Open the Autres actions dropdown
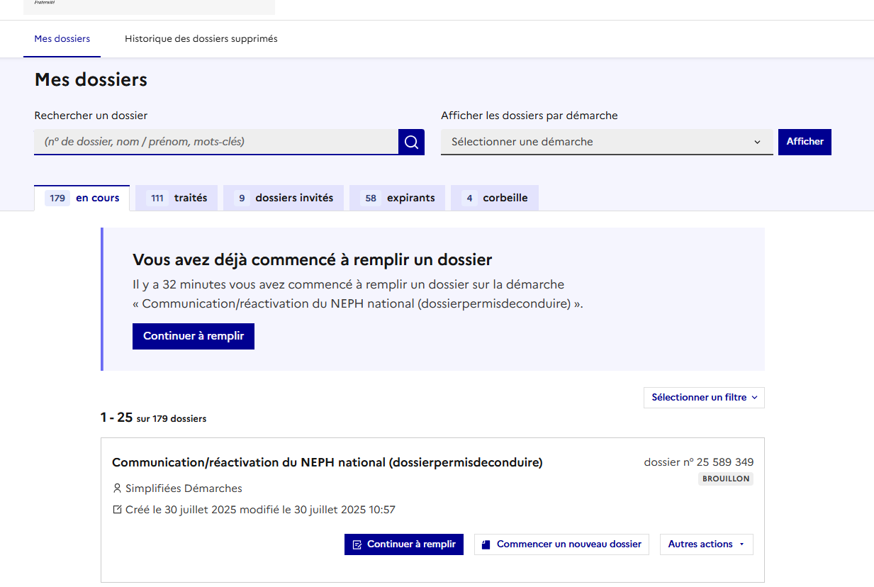Viewport: 874px width, 587px height. point(706,544)
